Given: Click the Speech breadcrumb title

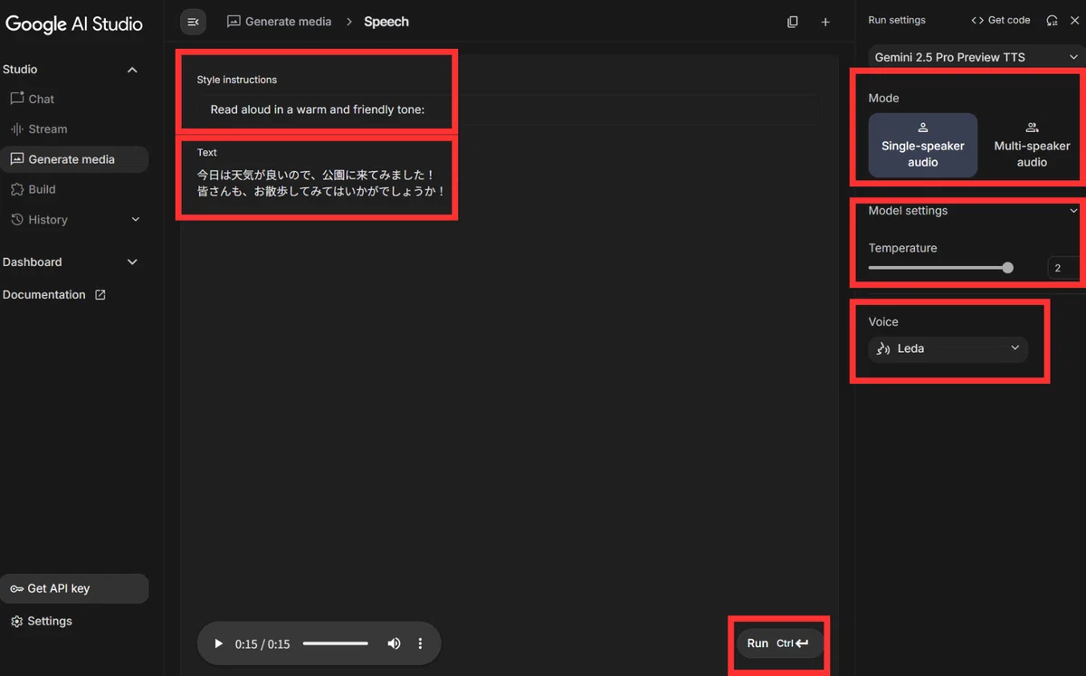Looking at the screenshot, I should 386,22.
